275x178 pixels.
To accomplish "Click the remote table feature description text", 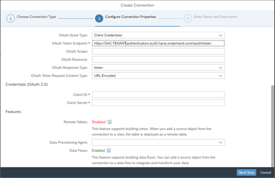I will (x=151, y=132).
